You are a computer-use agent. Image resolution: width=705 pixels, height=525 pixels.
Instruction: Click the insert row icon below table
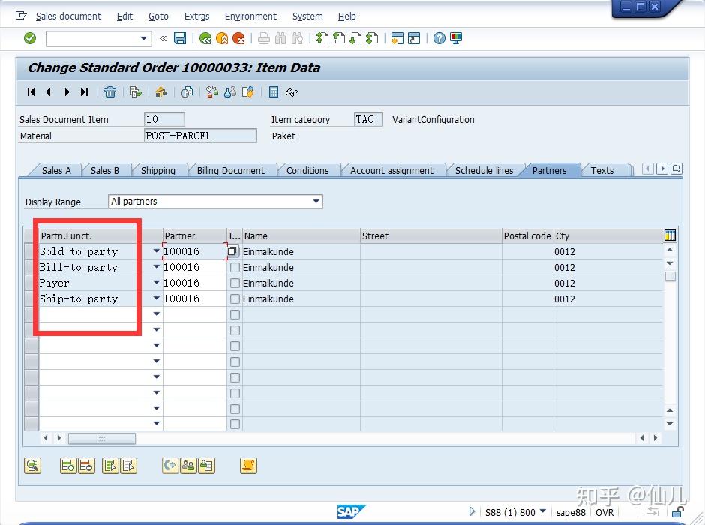[67, 466]
